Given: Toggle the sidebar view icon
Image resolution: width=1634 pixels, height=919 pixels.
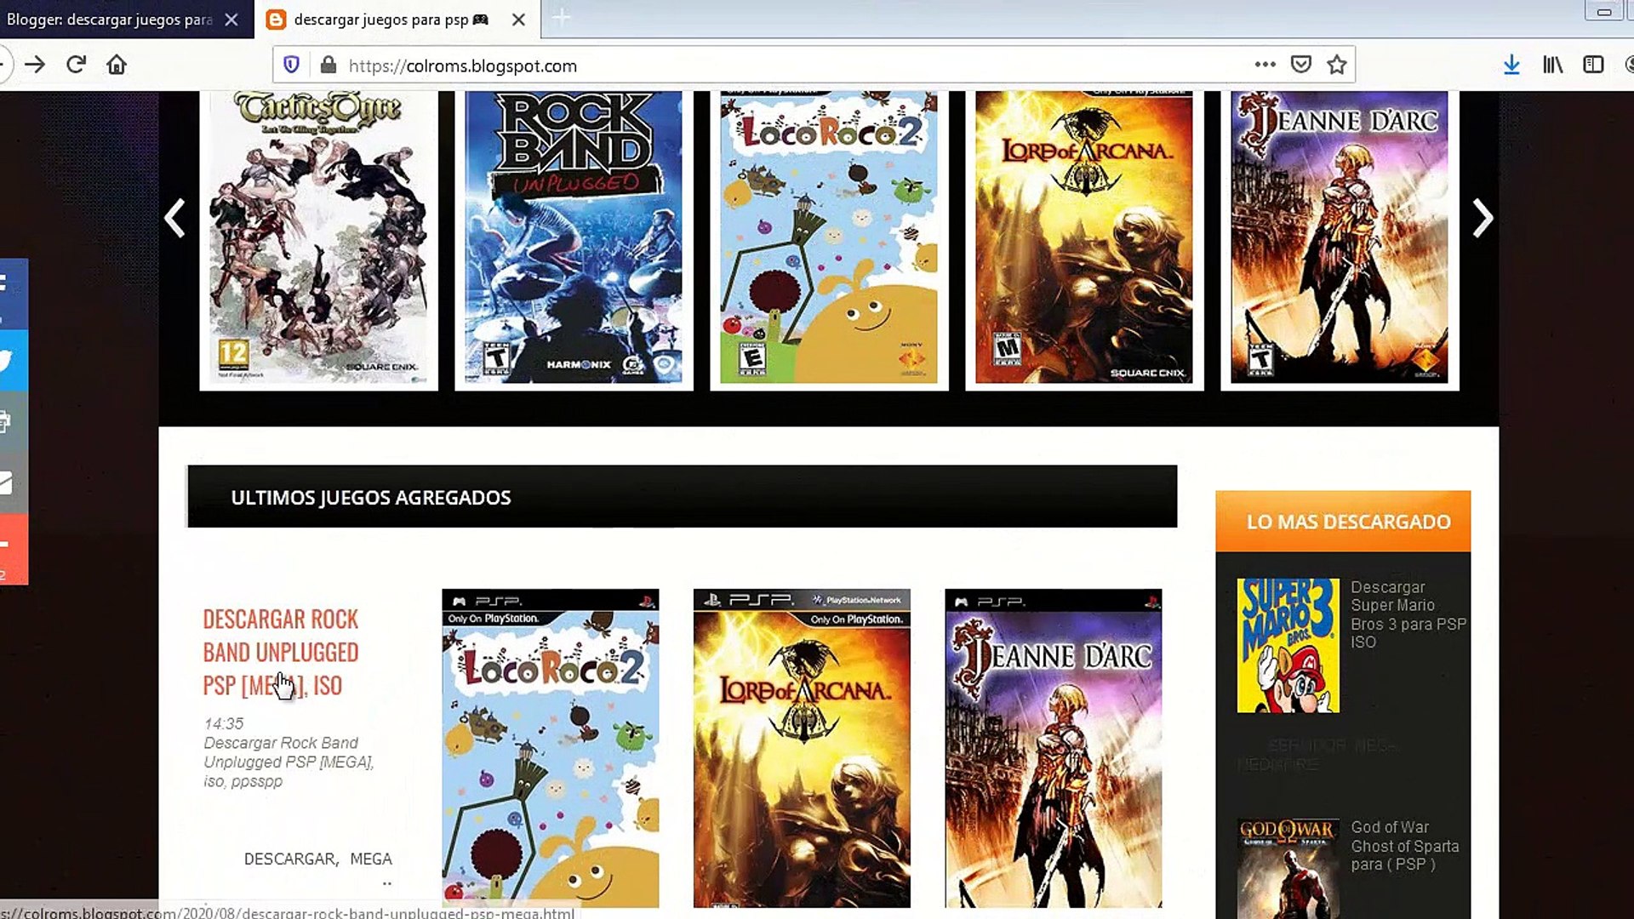Looking at the screenshot, I should click(x=1593, y=65).
